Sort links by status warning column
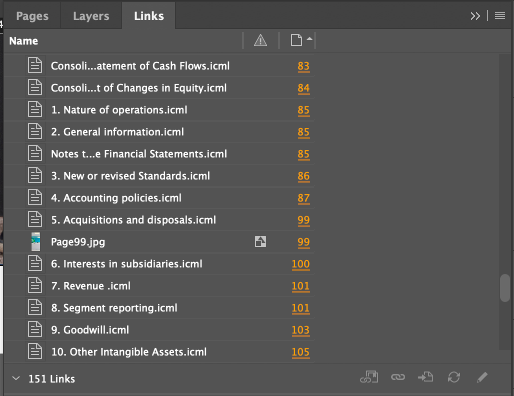Image resolution: width=514 pixels, height=396 pixels. 260,40
